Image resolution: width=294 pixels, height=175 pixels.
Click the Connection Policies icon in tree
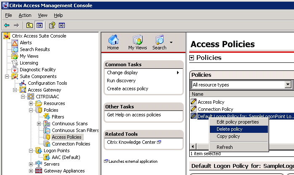click(47, 144)
